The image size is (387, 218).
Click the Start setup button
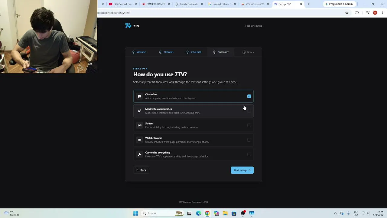tap(242, 170)
